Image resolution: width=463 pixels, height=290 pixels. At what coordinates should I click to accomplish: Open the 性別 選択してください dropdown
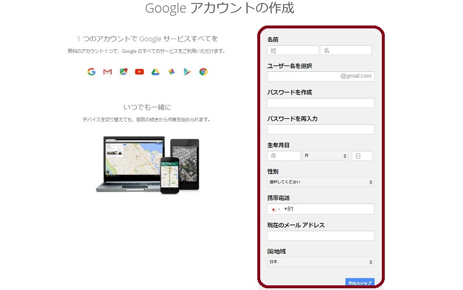click(320, 182)
